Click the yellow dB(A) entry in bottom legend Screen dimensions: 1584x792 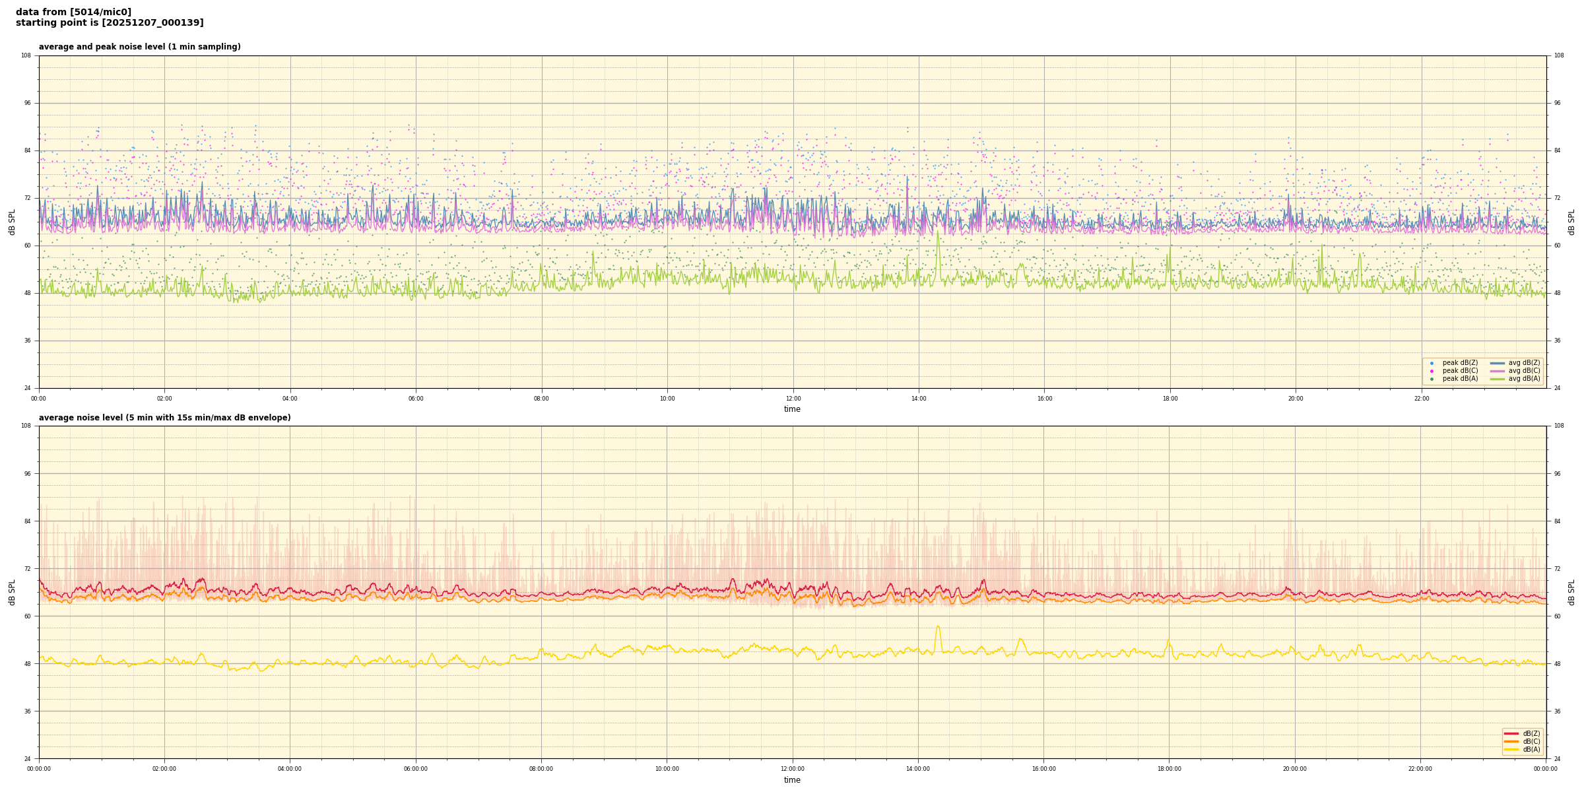[x=1511, y=749]
